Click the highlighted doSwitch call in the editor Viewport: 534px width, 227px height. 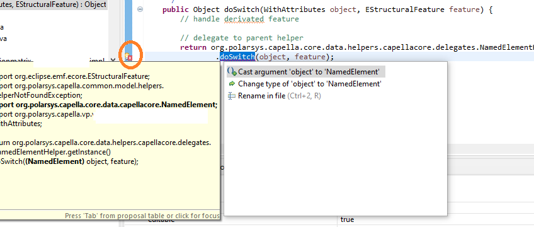(237, 57)
